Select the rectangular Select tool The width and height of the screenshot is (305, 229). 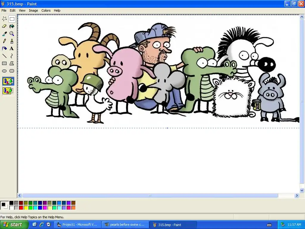tap(12, 19)
